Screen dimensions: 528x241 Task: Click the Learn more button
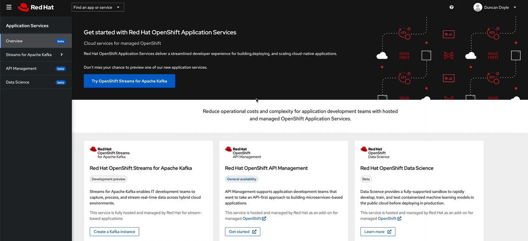(x=378, y=231)
